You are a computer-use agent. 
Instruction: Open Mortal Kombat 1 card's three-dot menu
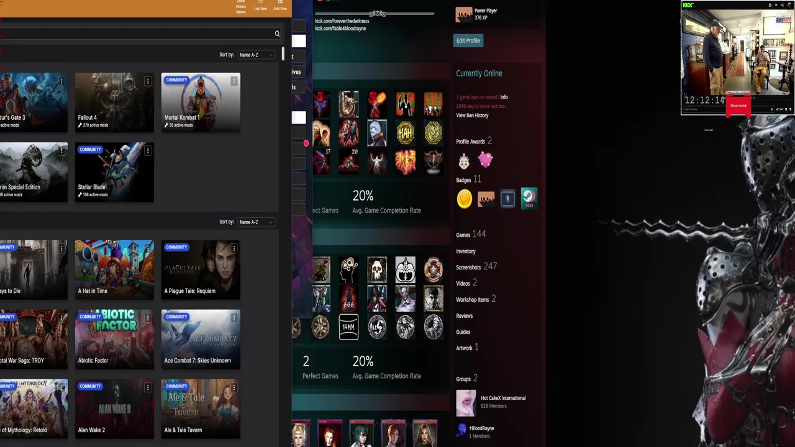click(x=234, y=81)
